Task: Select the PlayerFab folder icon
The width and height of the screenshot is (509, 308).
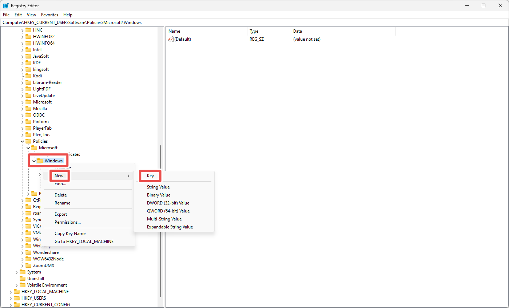Action: (x=28, y=128)
